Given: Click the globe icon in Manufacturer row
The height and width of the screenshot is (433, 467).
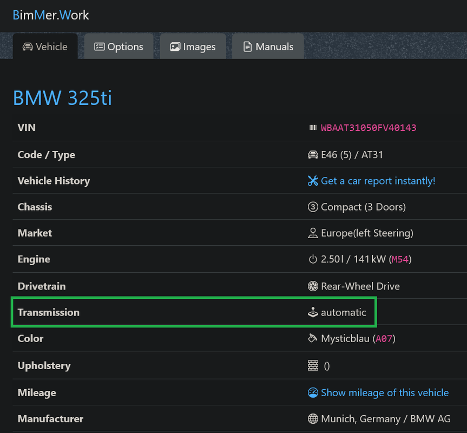Looking at the screenshot, I should (313, 419).
